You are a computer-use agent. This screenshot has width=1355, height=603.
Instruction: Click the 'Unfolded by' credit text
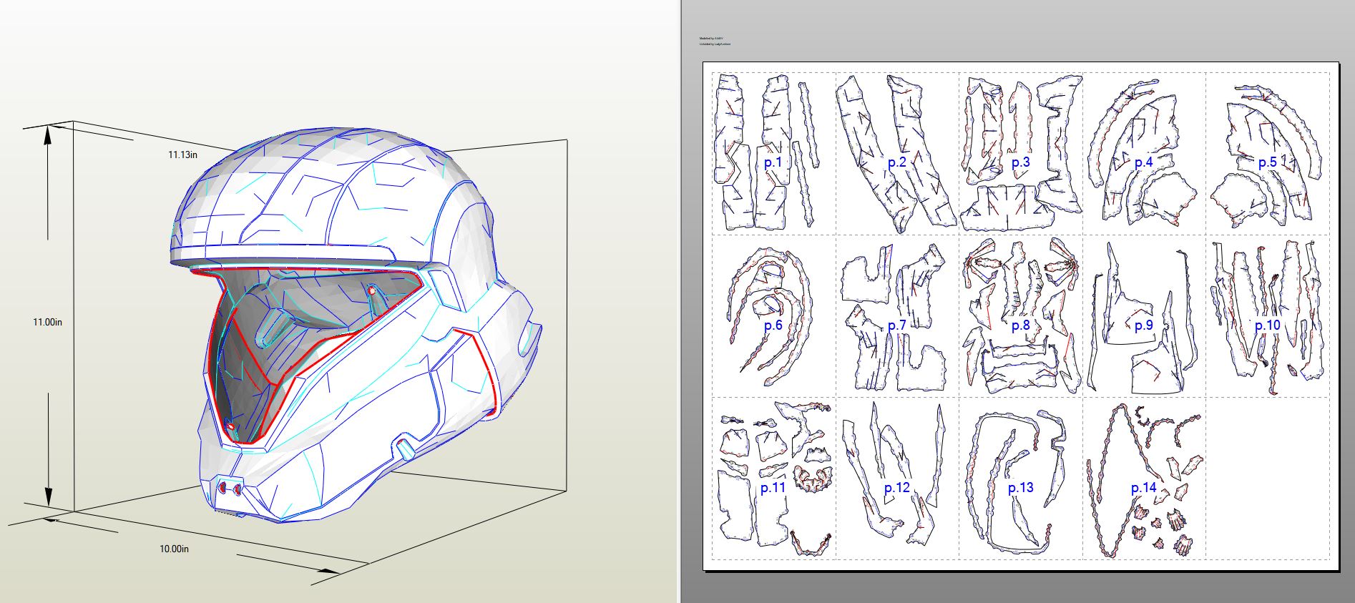[715, 44]
